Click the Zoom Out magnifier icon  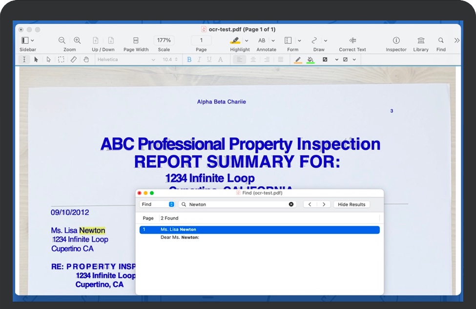[62, 40]
